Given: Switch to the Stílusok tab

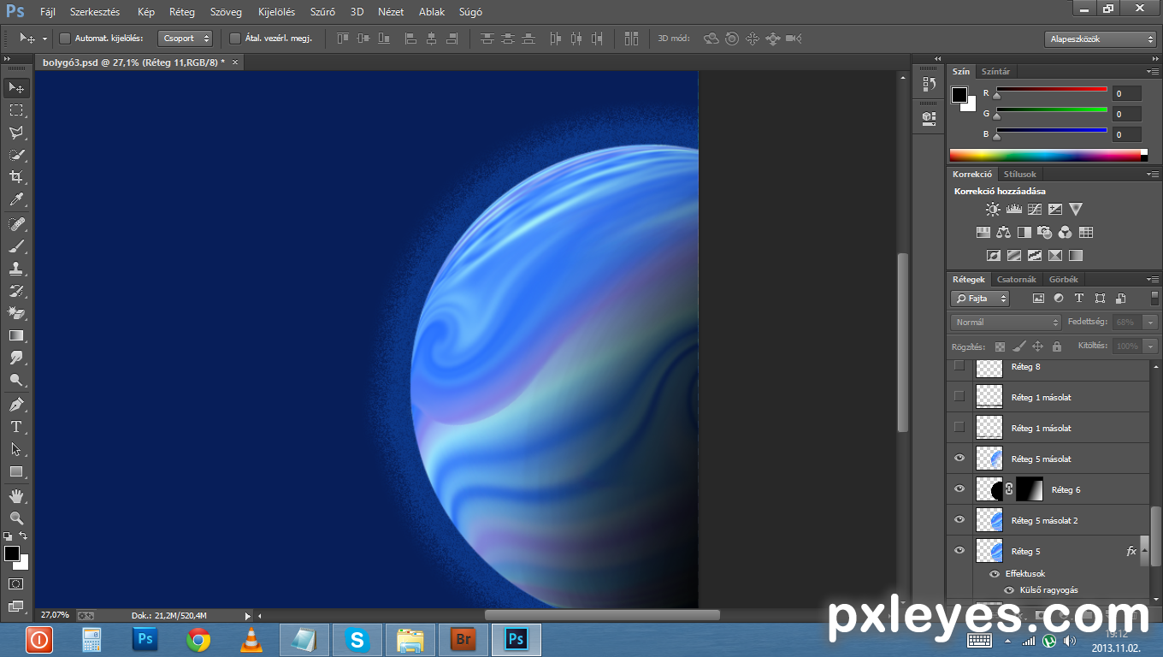Looking at the screenshot, I should [1020, 174].
